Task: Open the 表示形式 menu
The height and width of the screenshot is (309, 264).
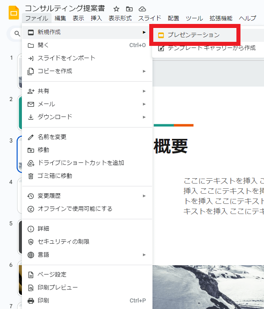Action: tap(120, 18)
